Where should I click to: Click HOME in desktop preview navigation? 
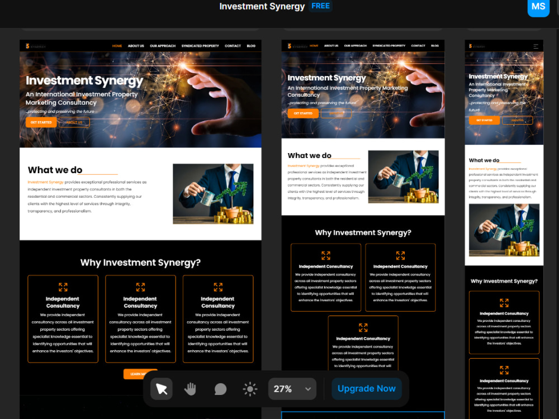(x=117, y=46)
